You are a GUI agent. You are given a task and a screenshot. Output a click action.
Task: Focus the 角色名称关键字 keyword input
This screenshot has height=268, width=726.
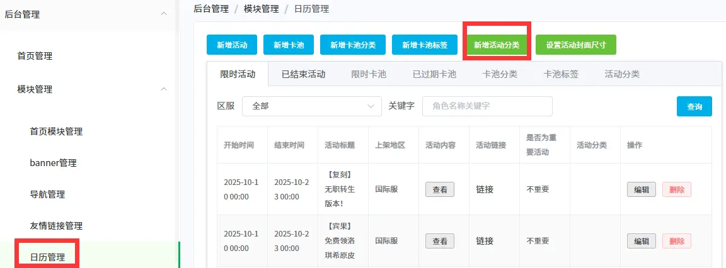487,106
